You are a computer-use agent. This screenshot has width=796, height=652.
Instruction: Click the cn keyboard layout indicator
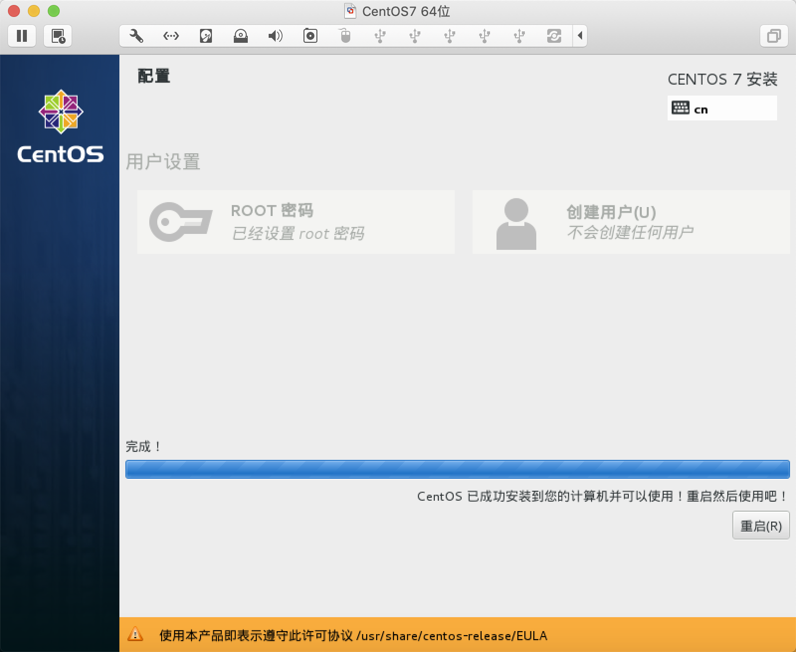click(x=721, y=109)
